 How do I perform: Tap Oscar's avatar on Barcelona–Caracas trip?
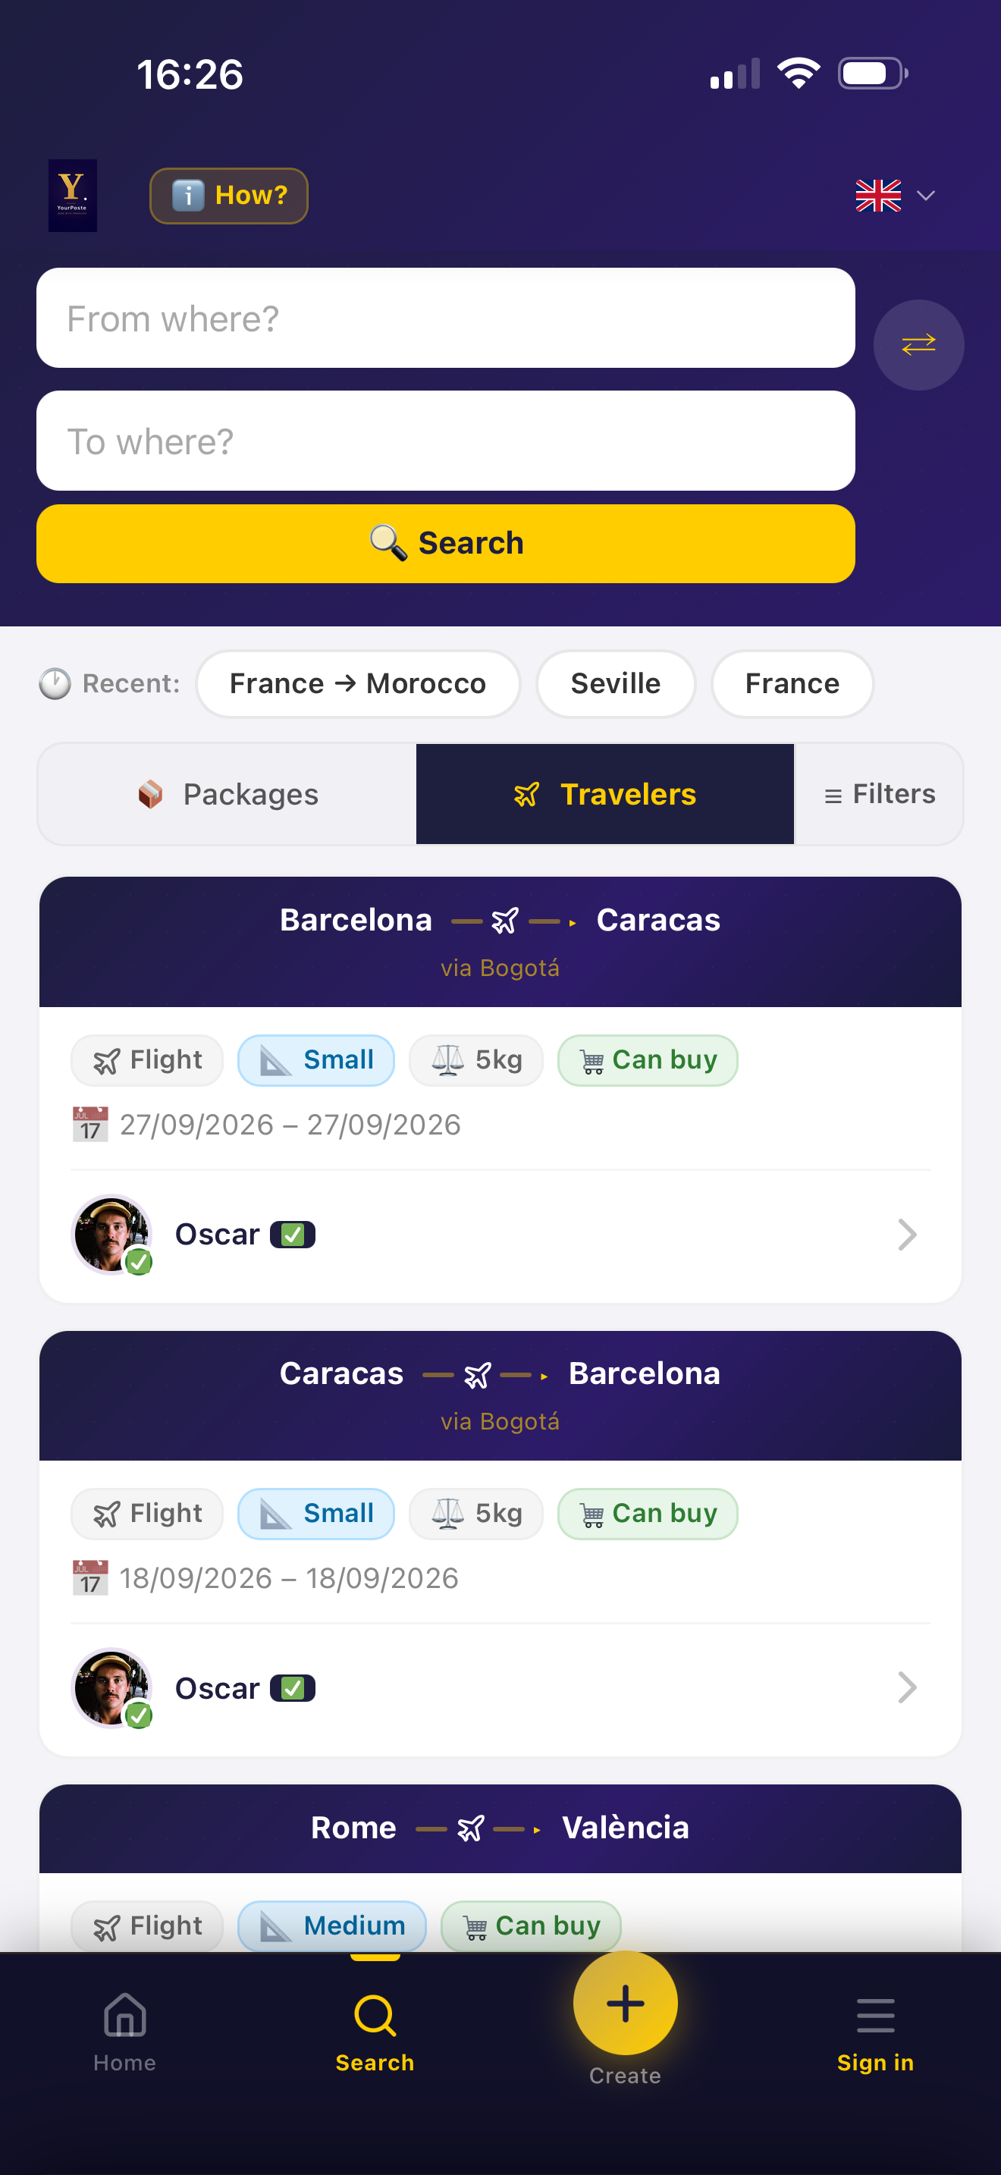coord(112,1235)
